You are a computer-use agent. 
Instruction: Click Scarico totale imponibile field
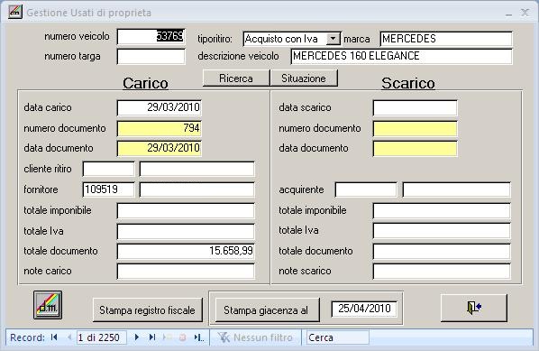(x=442, y=210)
